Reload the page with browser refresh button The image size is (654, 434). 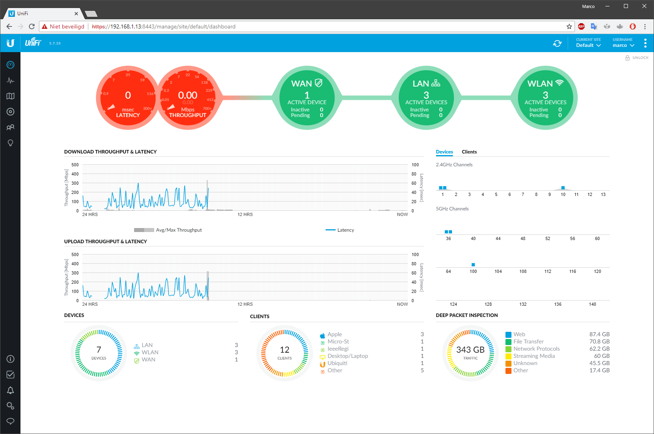[32, 26]
